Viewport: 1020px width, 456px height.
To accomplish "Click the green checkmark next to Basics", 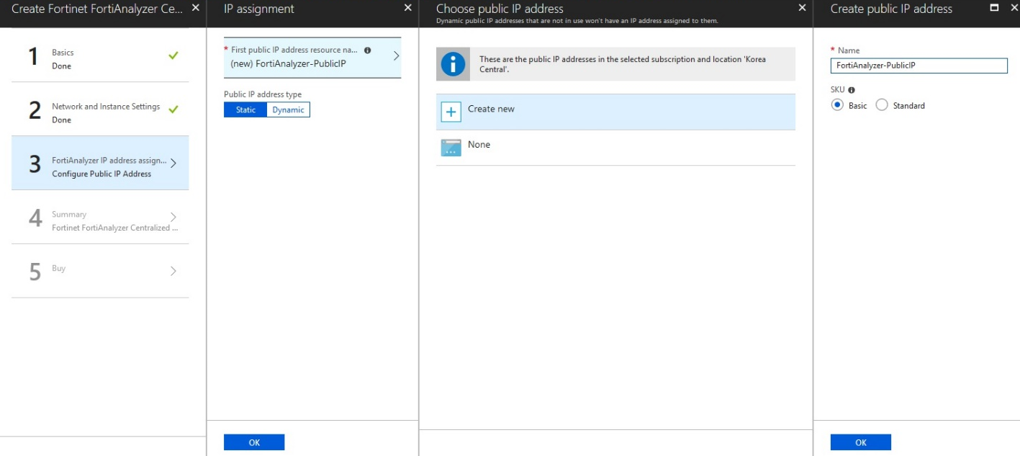I will 173,55.
